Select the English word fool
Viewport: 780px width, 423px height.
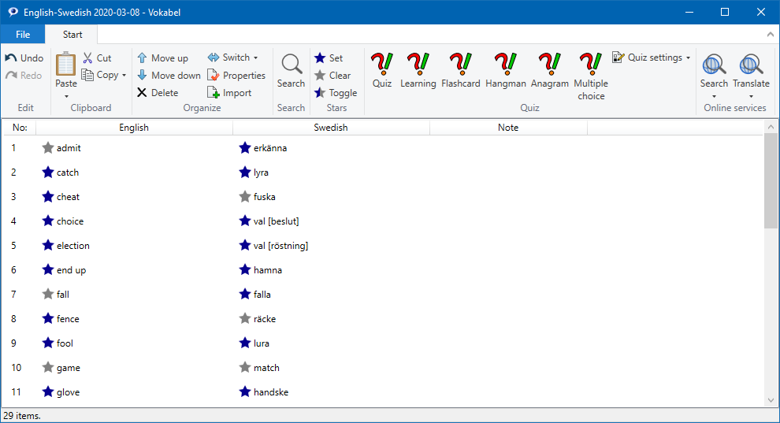click(65, 343)
